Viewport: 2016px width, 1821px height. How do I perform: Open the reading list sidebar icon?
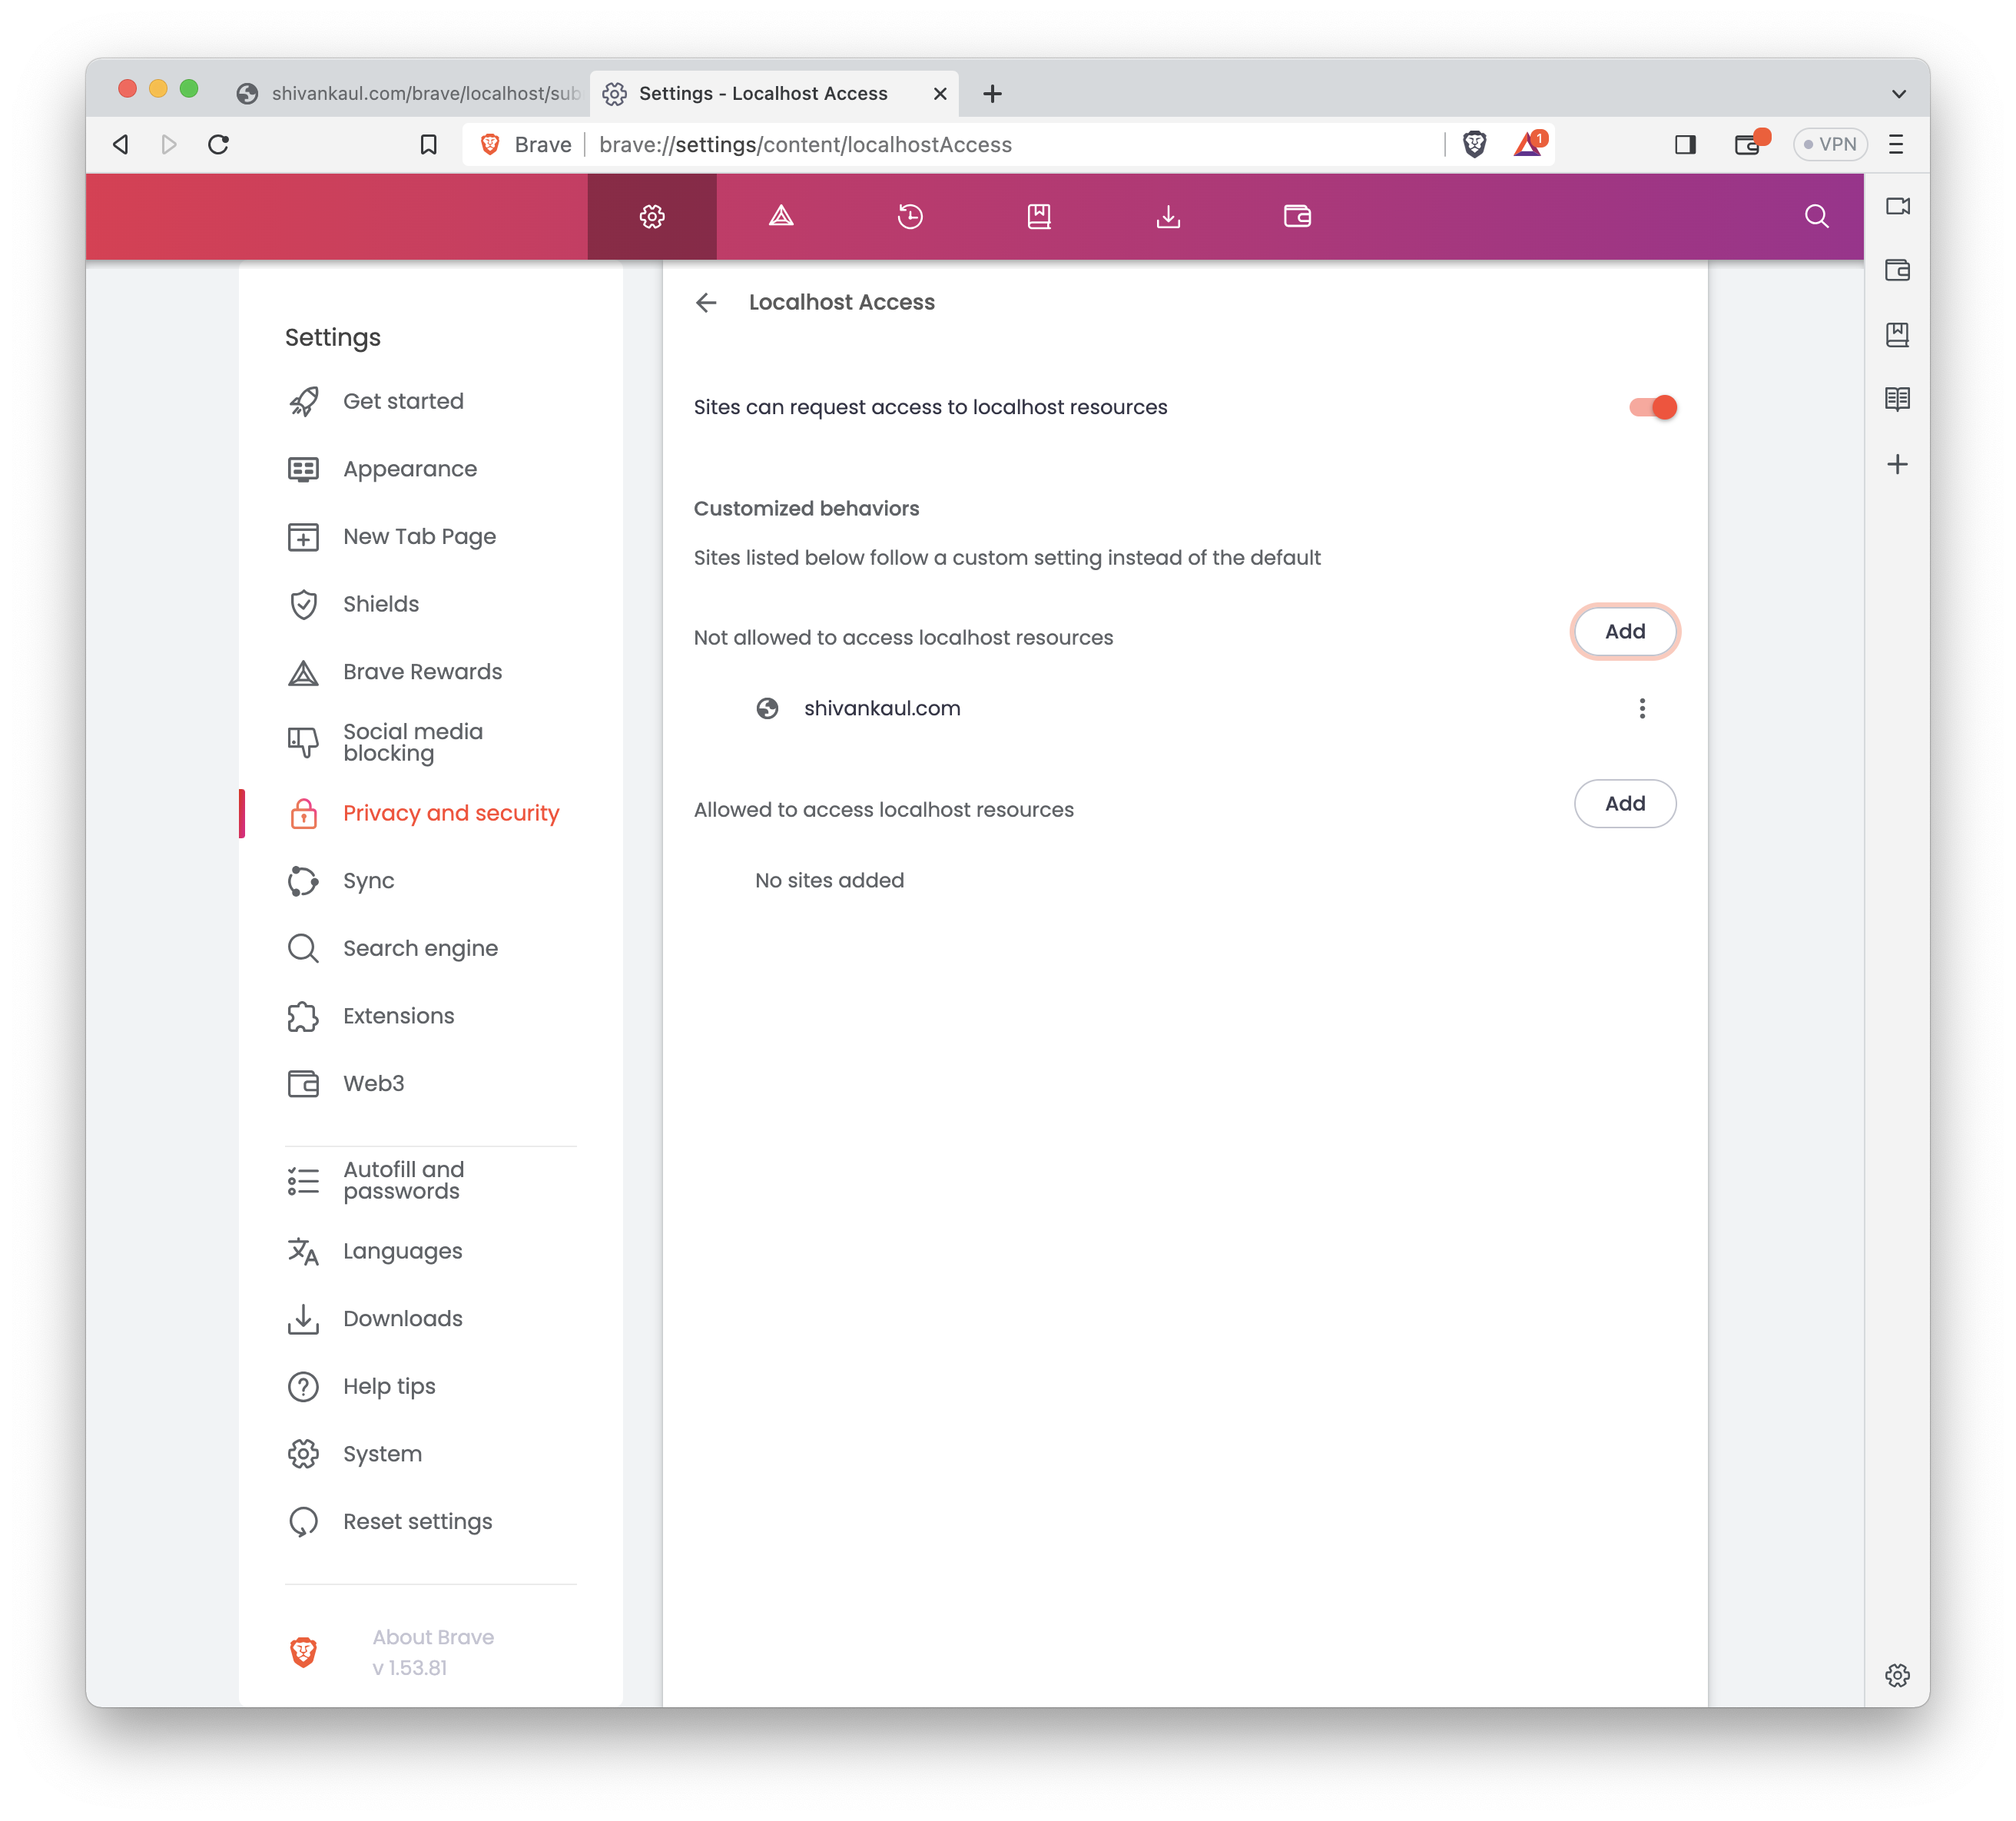tap(1897, 399)
